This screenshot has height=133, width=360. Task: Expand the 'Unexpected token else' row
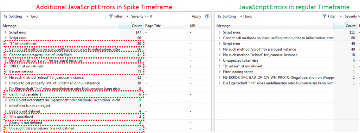220,61
